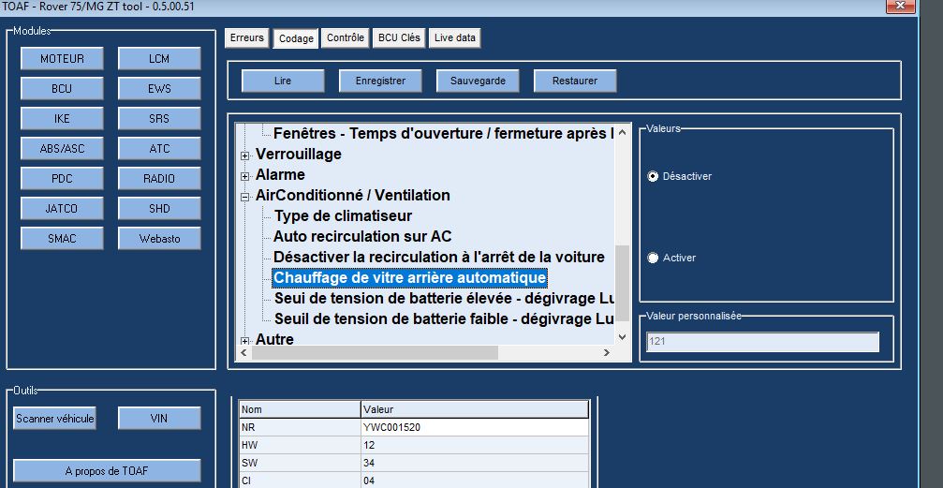Viewport: 943px width, 488px height.
Task: Open the Webasto module
Action: click(159, 238)
